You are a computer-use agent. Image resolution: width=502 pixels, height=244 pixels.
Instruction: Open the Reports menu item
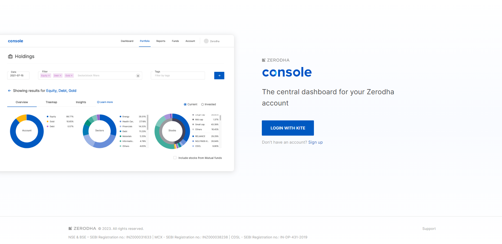(x=161, y=41)
